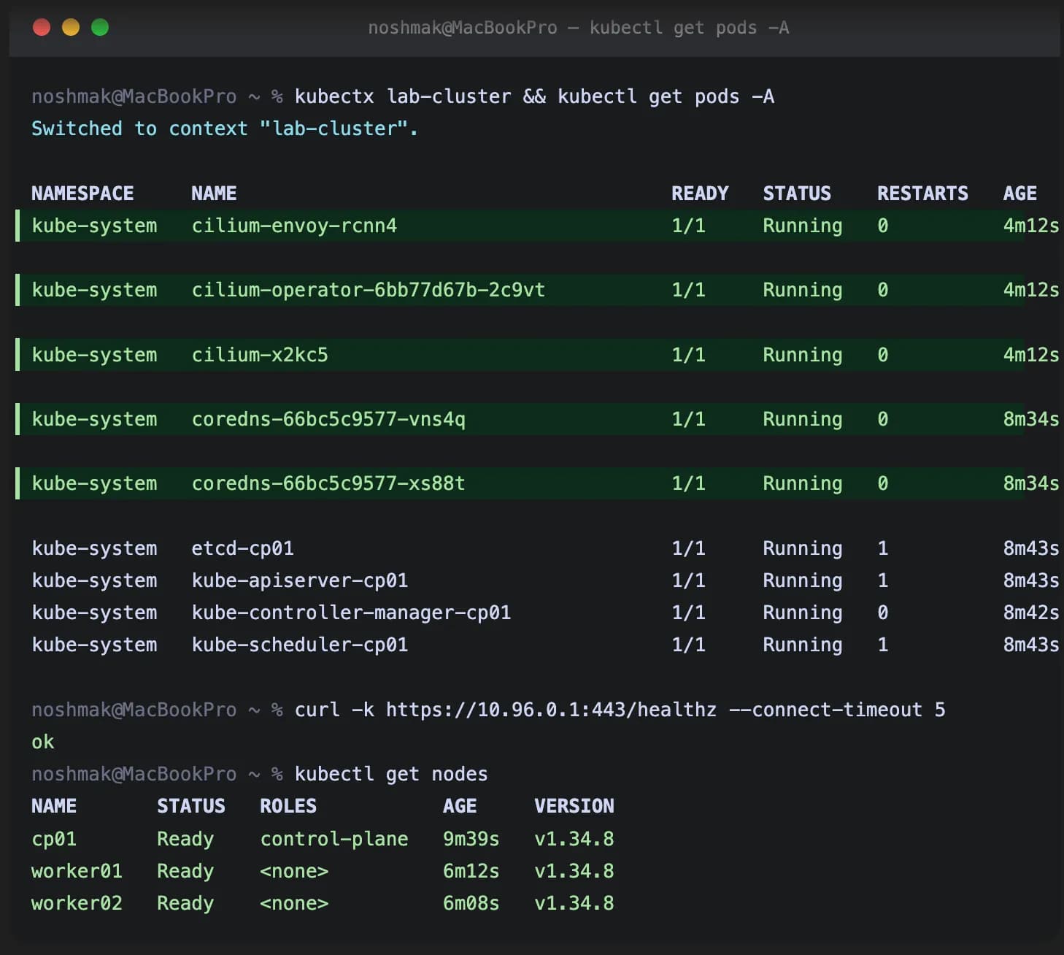Click the pods table AGE column header
This screenshot has height=955, width=1064.
(1019, 193)
